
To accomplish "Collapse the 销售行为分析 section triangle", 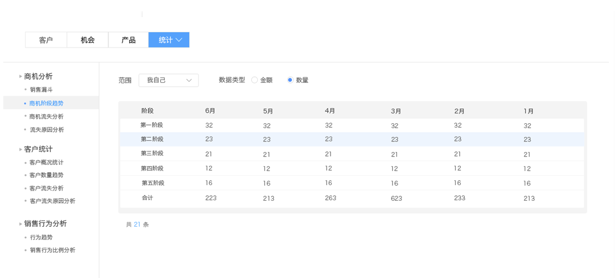I will click(21, 224).
